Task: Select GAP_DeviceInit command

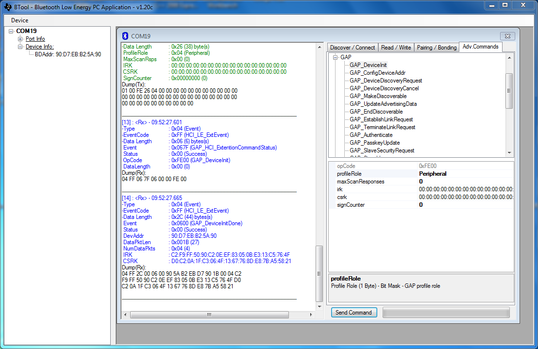Action: point(368,65)
